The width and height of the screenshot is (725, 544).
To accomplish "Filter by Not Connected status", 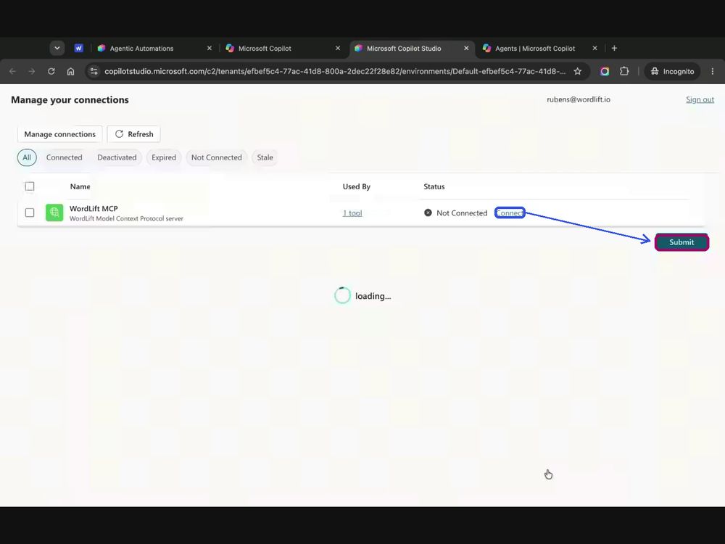I will pyautogui.click(x=216, y=157).
